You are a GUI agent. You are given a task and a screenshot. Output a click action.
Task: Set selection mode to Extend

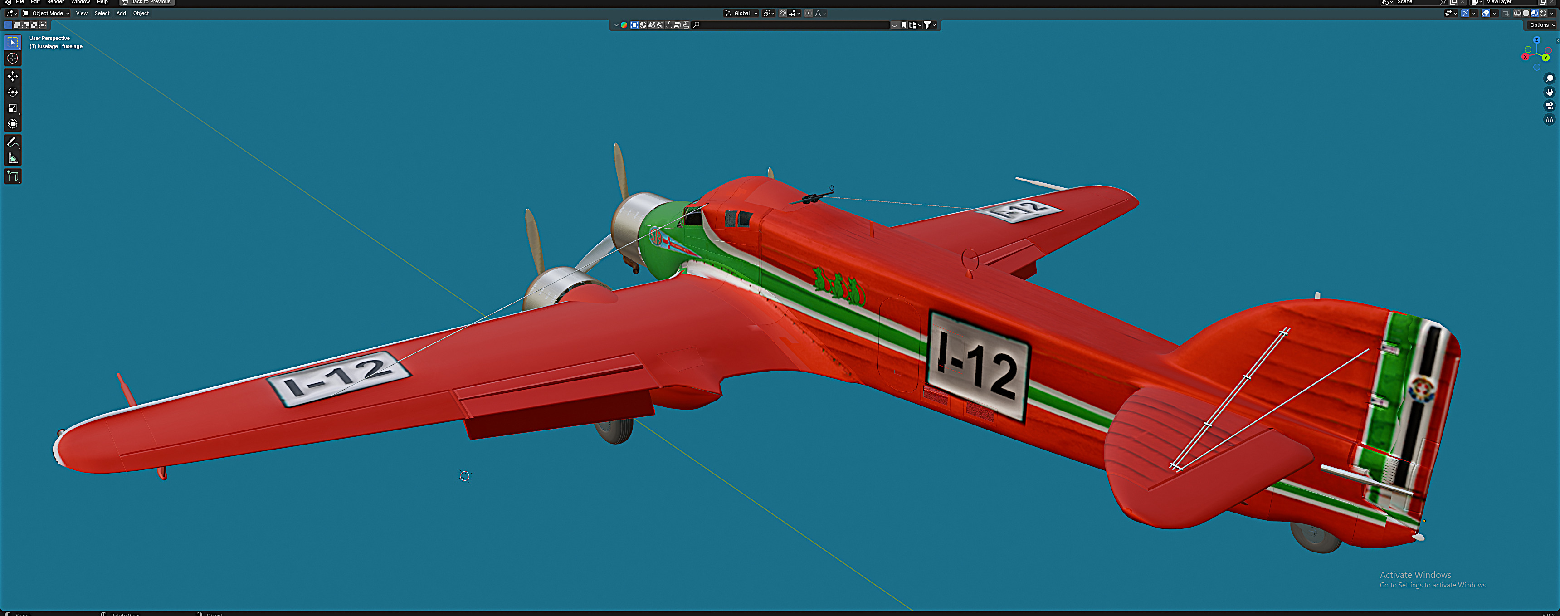tap(17, 25)
